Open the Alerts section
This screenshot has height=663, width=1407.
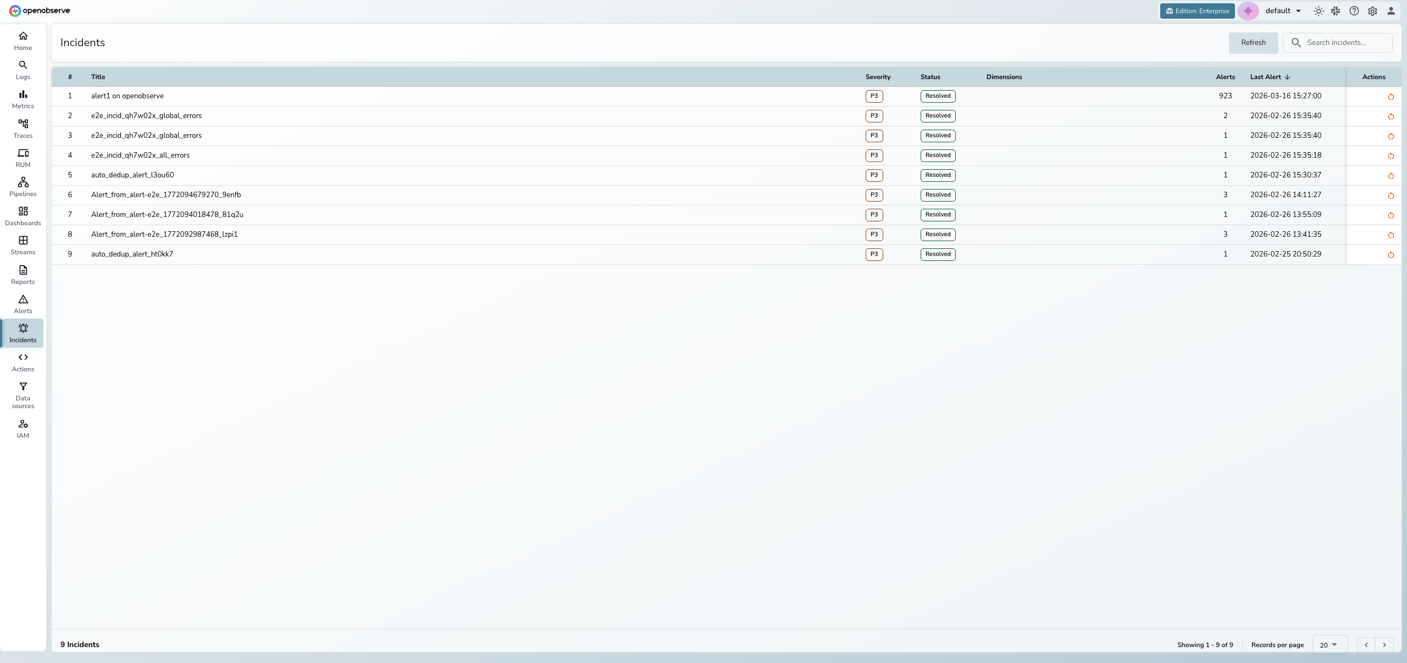(x=23, y=304)
